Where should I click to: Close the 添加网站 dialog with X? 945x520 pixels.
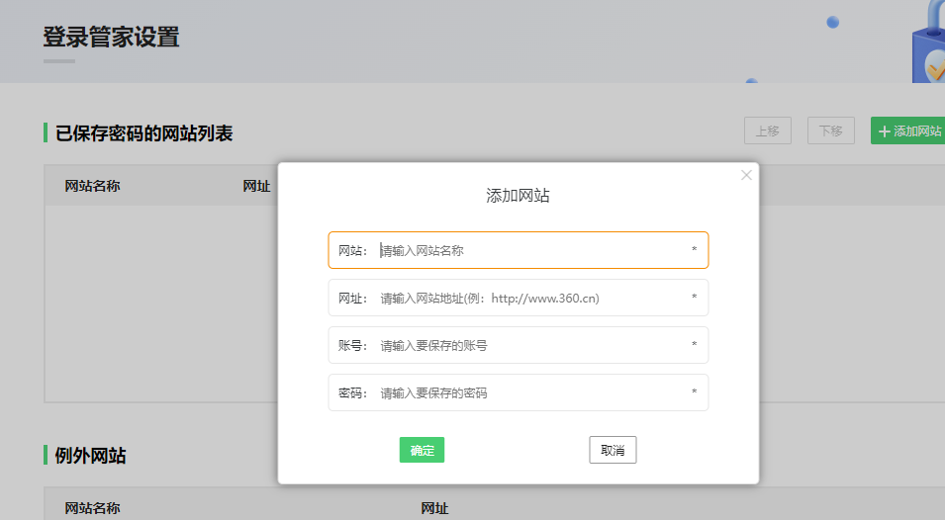[746, 175]
